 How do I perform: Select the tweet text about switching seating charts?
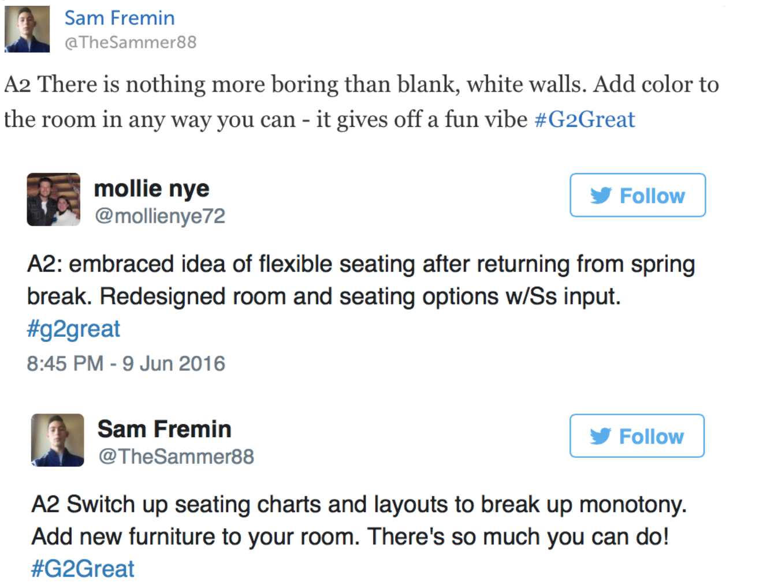coord(359,536)
